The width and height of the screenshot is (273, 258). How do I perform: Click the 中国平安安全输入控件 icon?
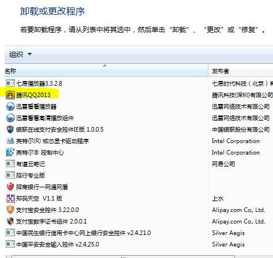[10, 244]
